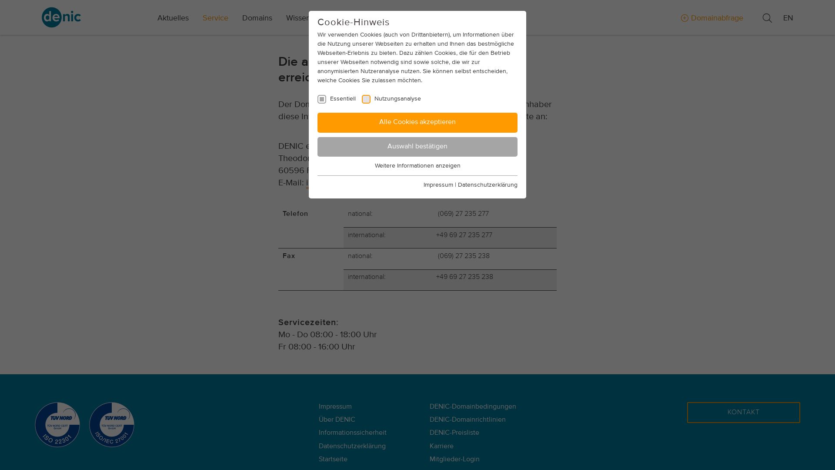Click national fax number (069) 27 235 238
Viewport: 835px width, 470px height.
pos(464,256)
